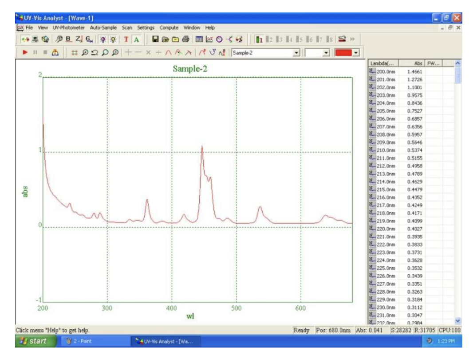Open the Help menu
Viewport: 473px width, 355px height.
210,28
